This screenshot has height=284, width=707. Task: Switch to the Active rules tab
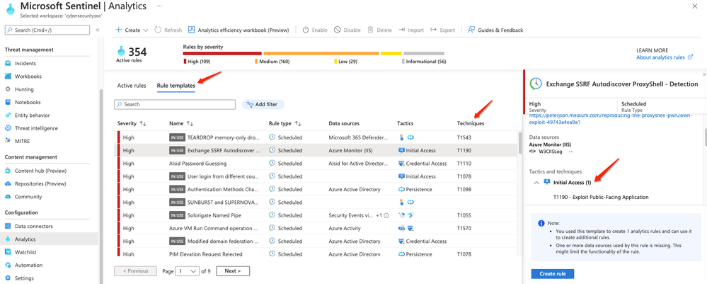coord(132,85)
